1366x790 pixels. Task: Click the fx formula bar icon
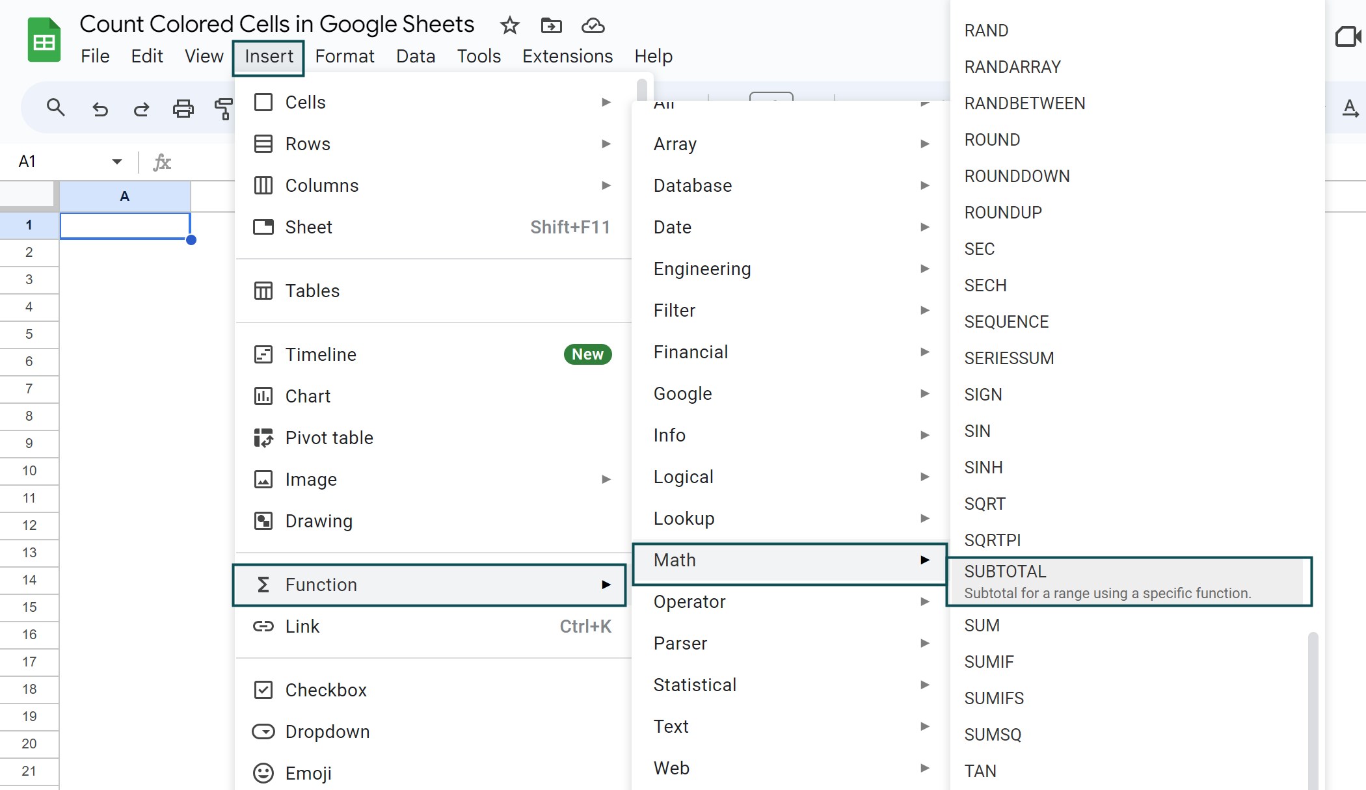pos(162,162)
